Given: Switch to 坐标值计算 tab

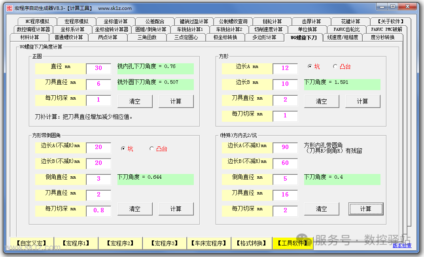Looking at the screenshot, I should click(116, 21).
